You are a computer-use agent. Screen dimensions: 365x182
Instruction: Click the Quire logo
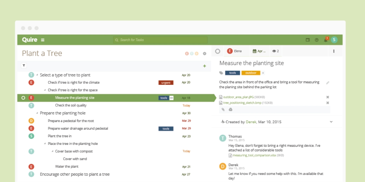29,39
